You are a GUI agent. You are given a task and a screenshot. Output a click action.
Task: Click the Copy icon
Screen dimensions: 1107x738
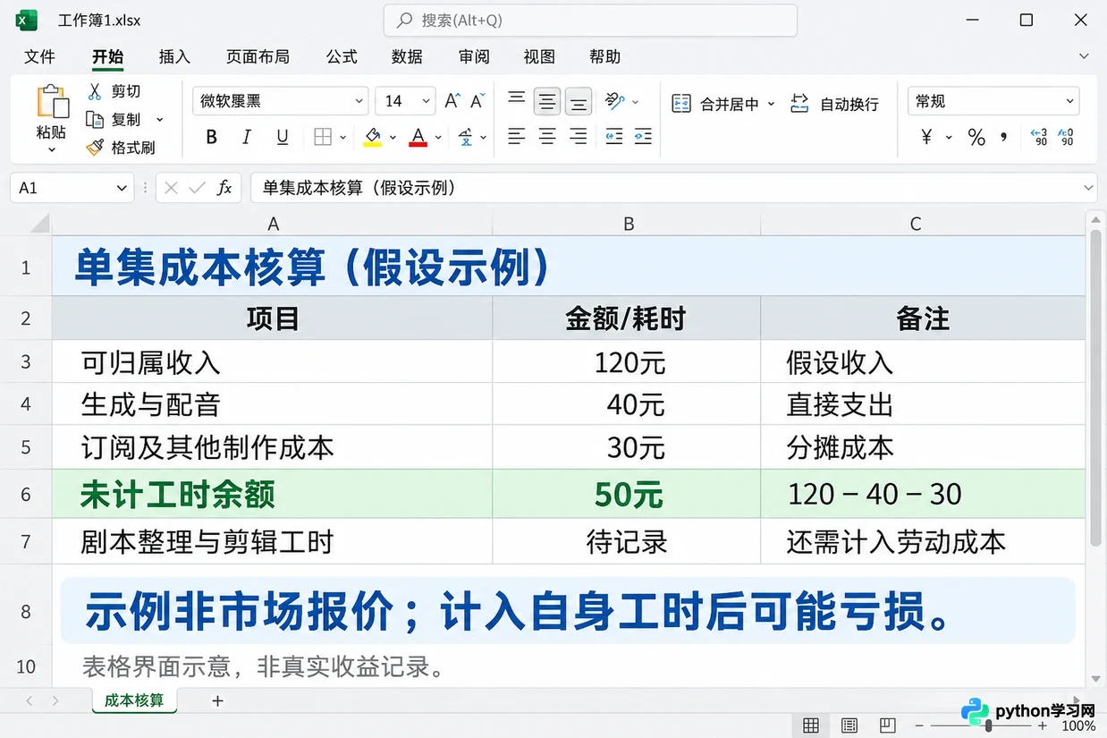(95, 119)
